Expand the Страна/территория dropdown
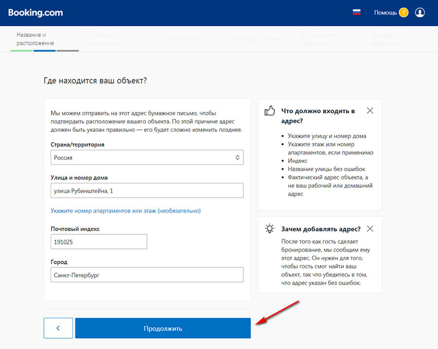Image resolution: width=438 pixels, height=349 pixels. pyautogui.click(x=146, y=157)
